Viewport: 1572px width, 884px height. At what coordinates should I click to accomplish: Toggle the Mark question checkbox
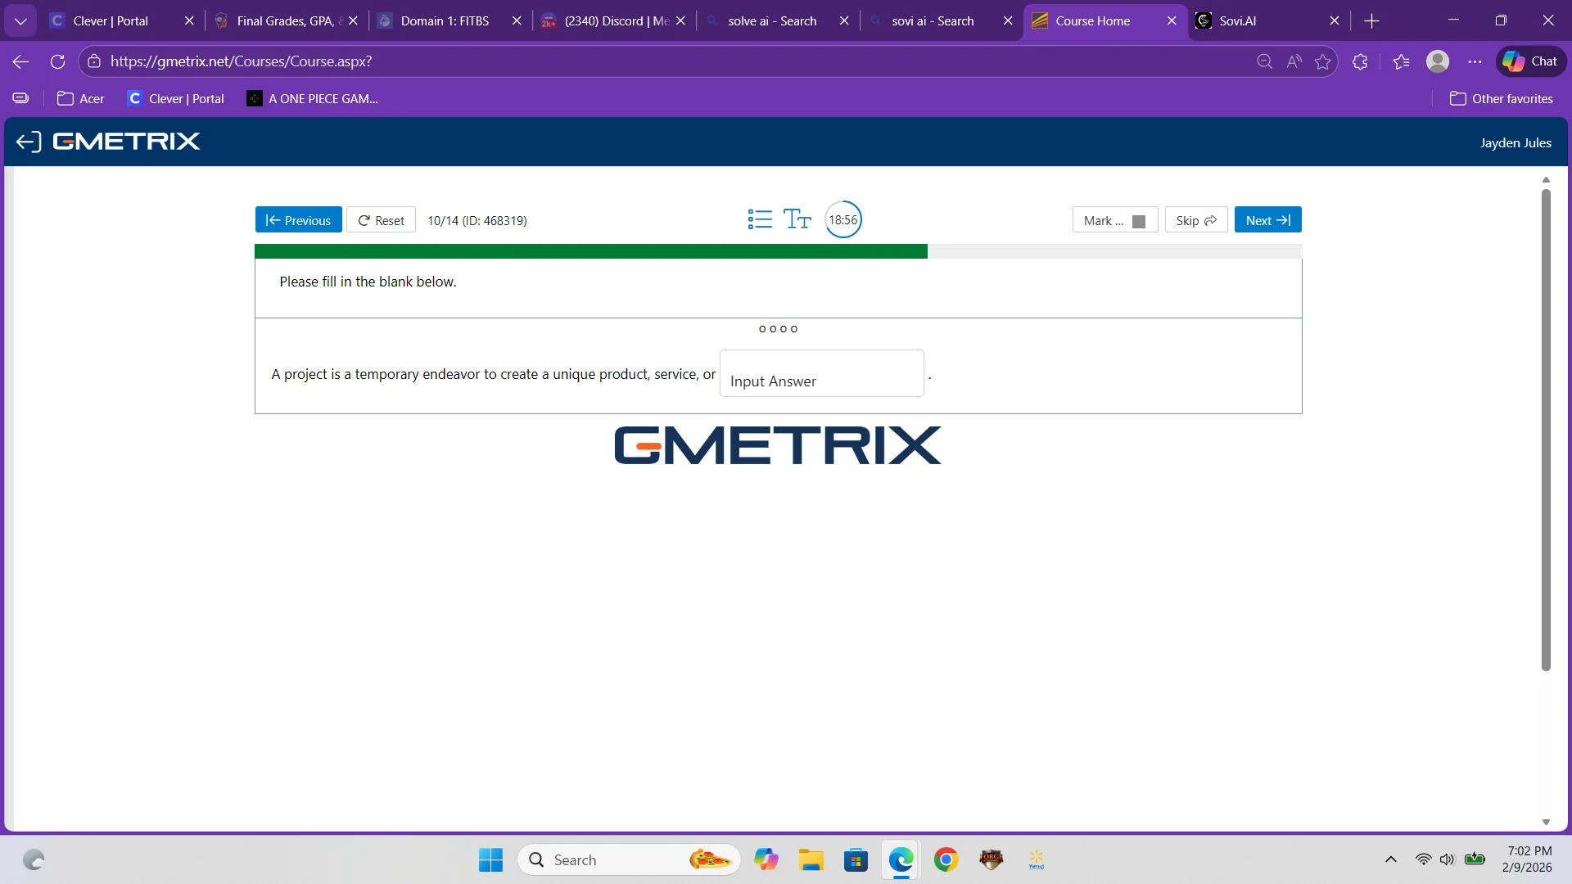1138,221
